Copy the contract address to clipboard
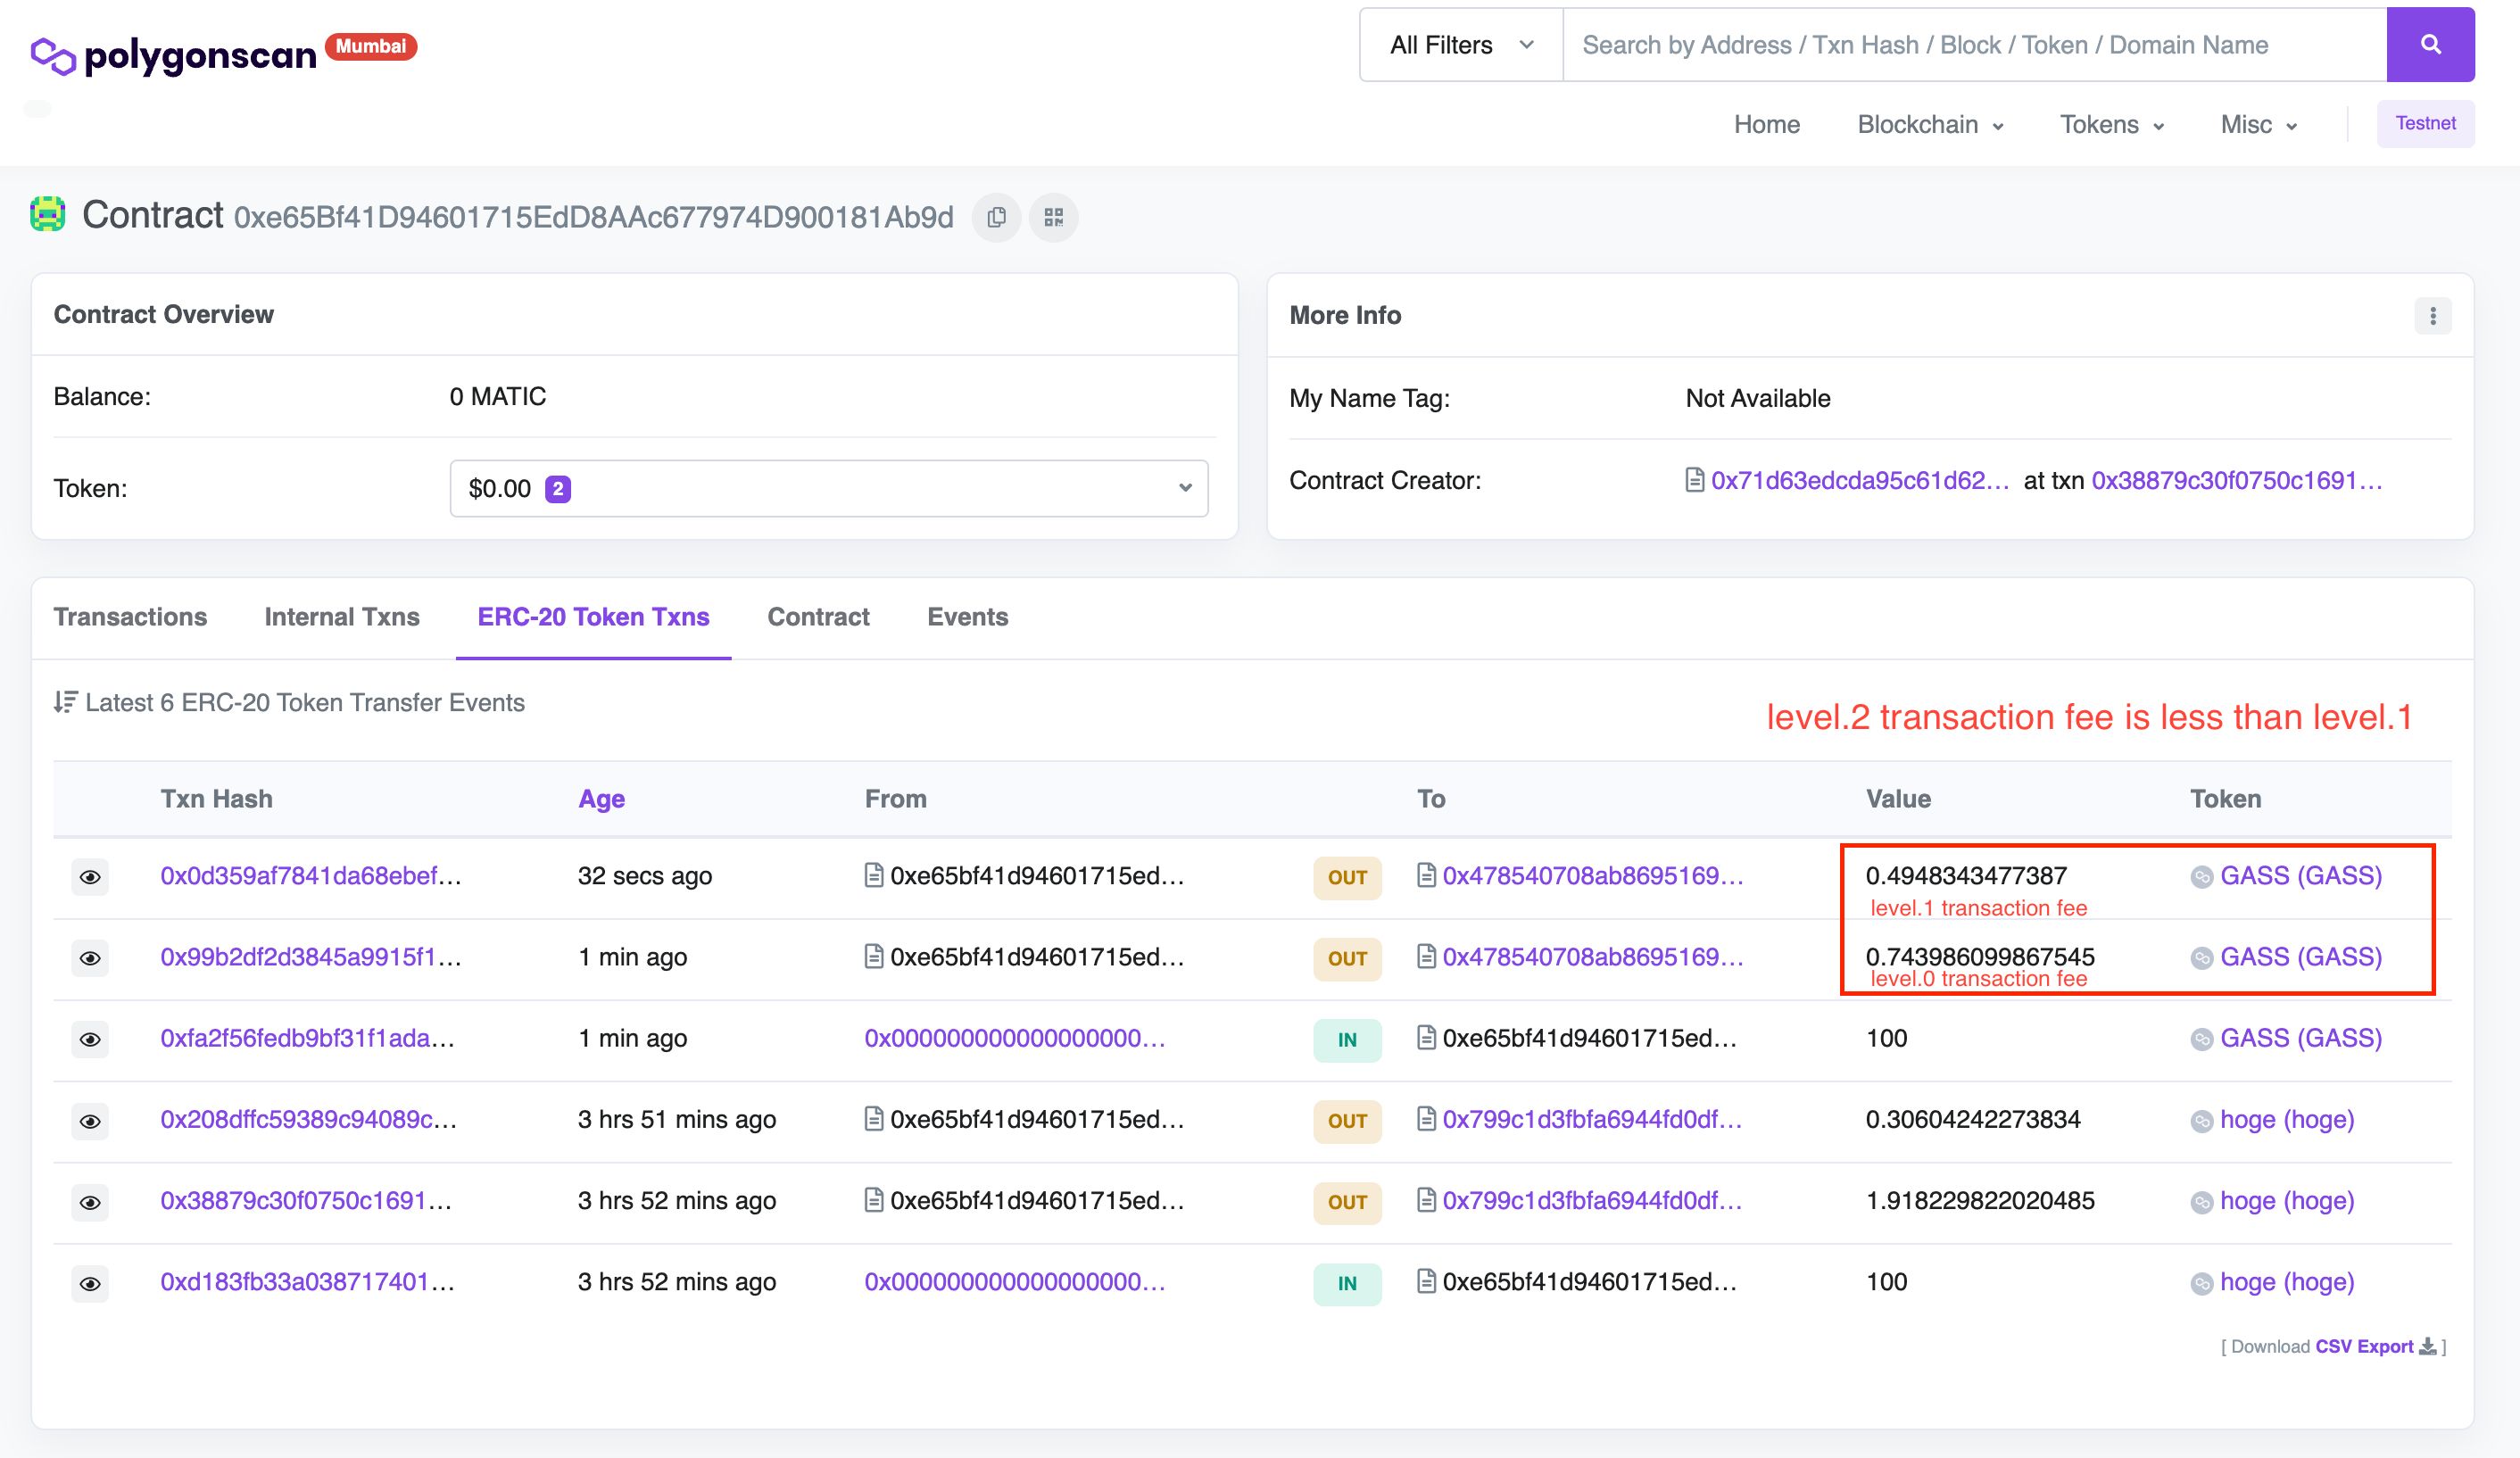This screenshot has width=2520, height=1458. pos(996,217)
